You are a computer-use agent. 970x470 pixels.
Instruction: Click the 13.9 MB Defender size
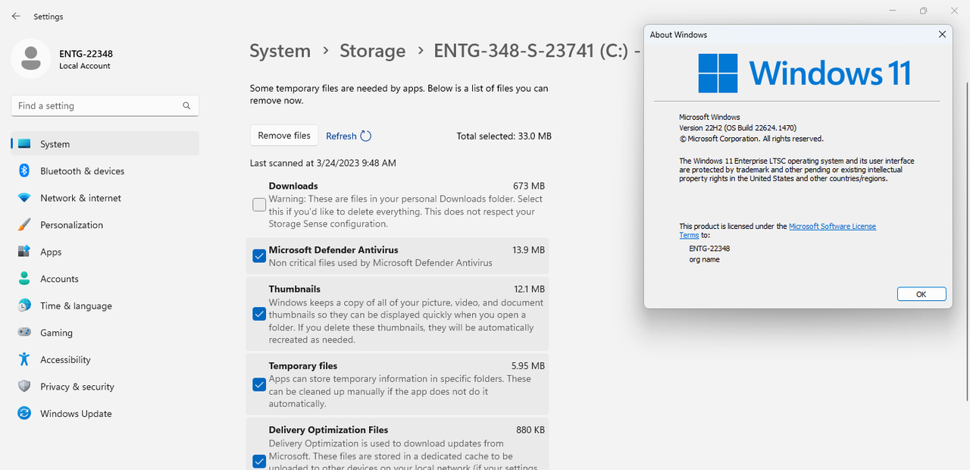pyautogui.click(x=528, y=249)
